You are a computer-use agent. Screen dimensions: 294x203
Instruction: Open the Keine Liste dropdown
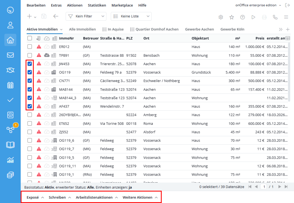[x=131, y=16]
